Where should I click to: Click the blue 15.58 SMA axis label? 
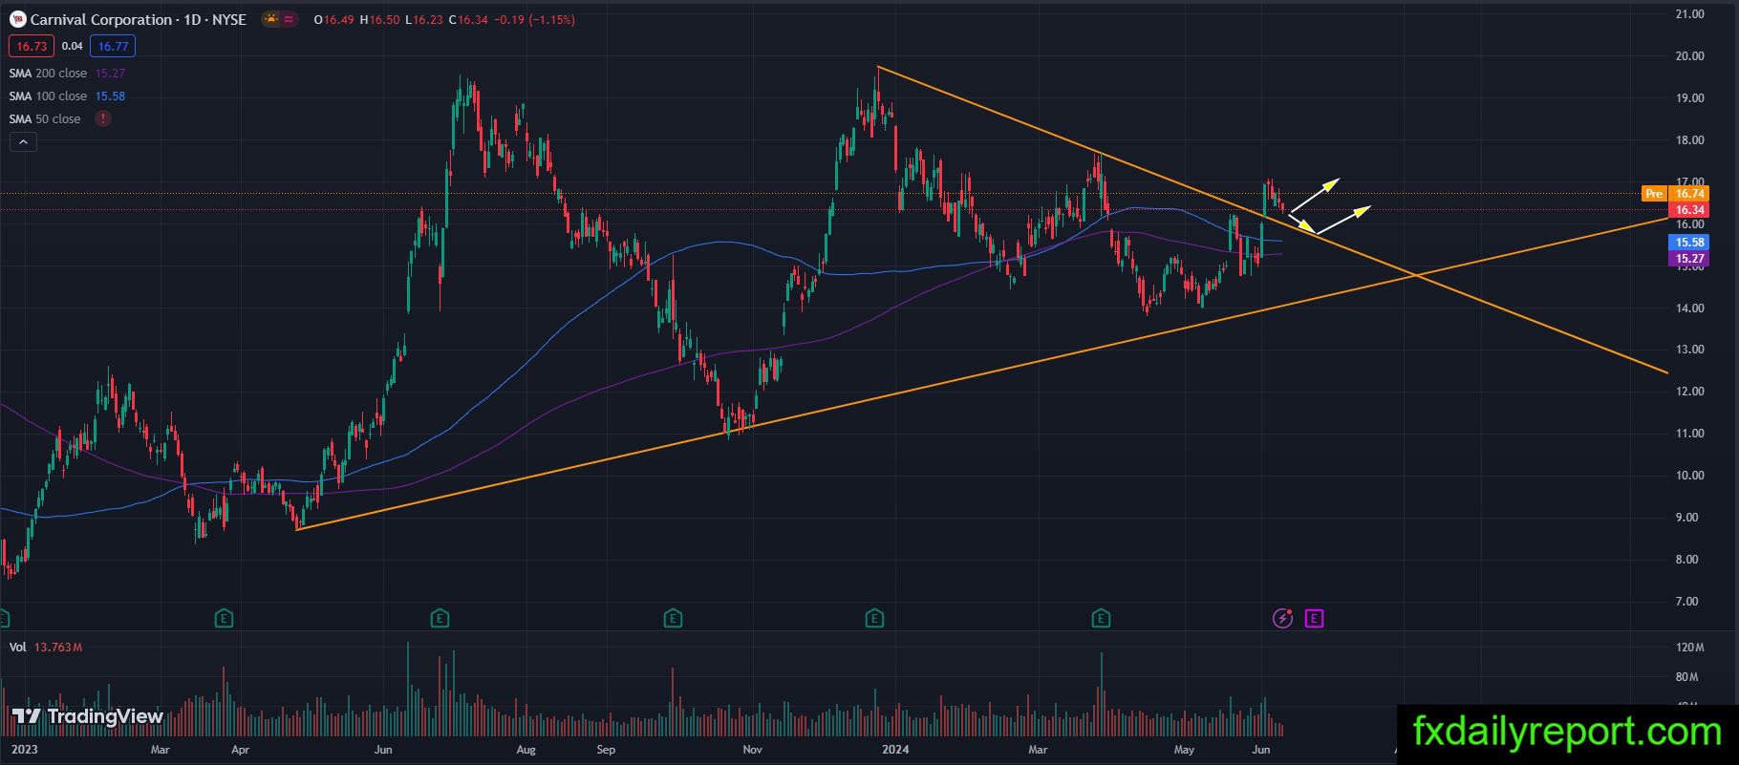[1688, 243]
